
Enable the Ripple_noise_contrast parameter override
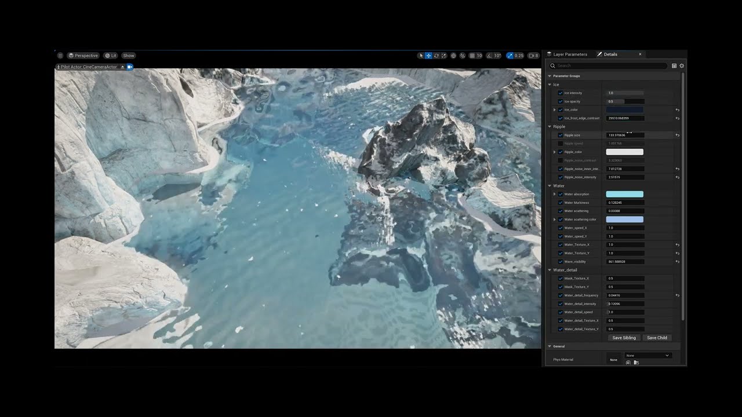(x=561, y=160)
